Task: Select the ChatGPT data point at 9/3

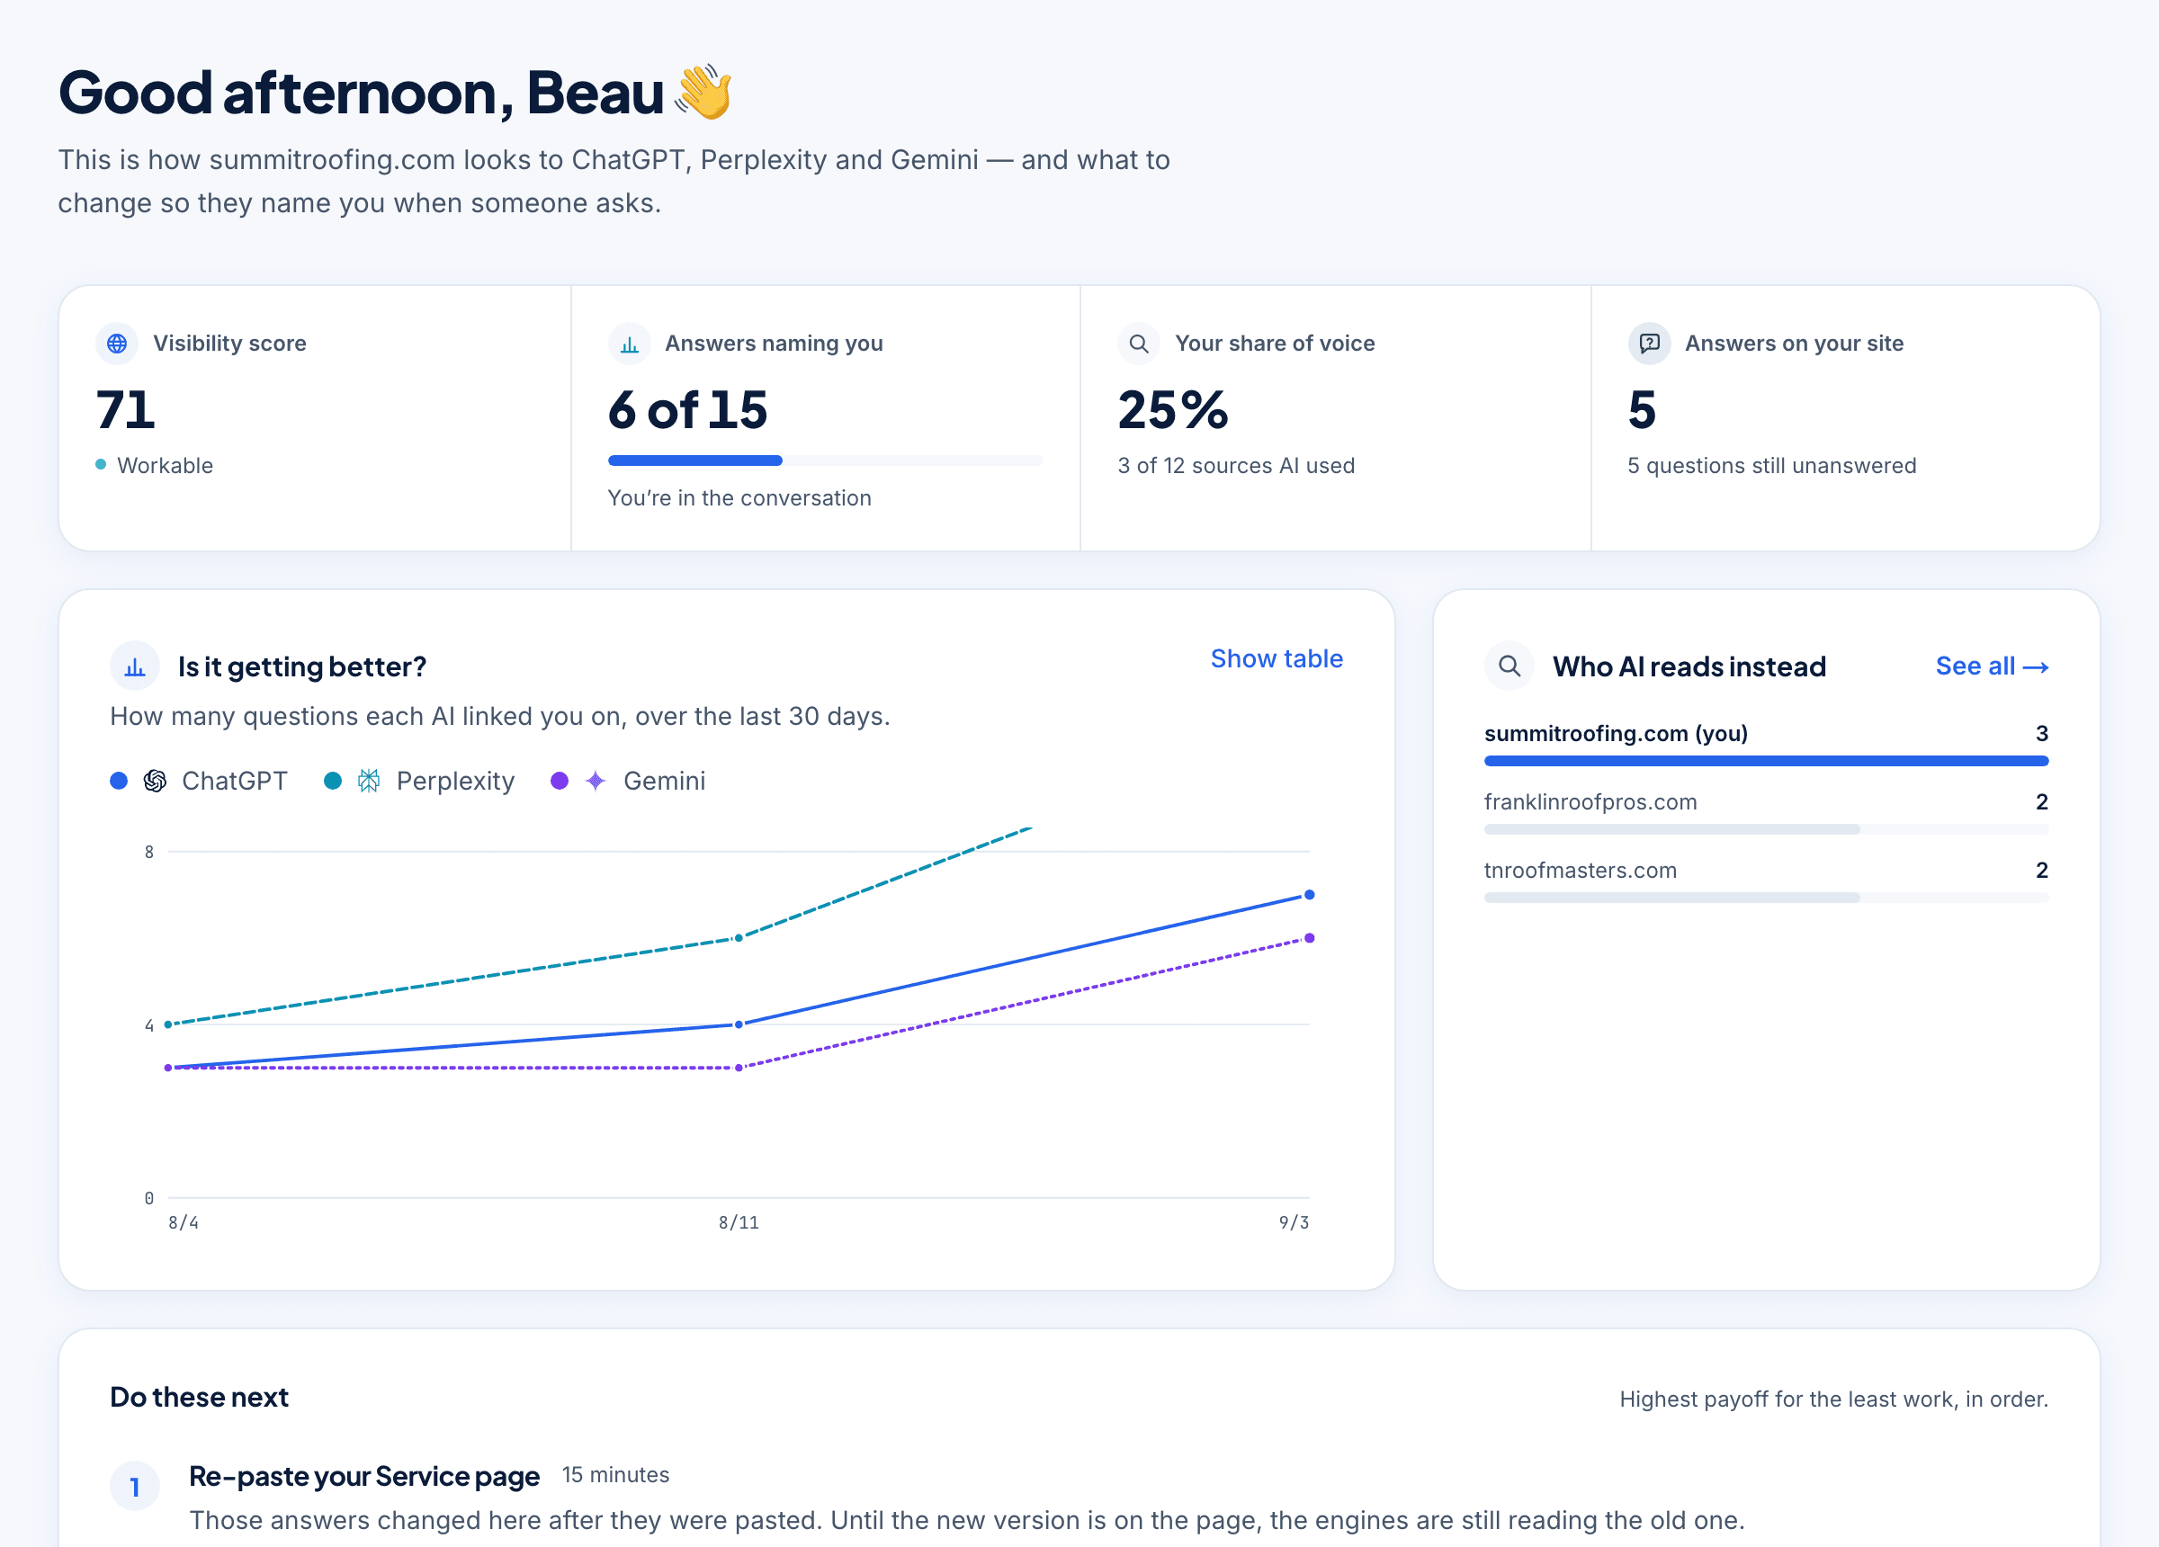Action: point(1310,895)
